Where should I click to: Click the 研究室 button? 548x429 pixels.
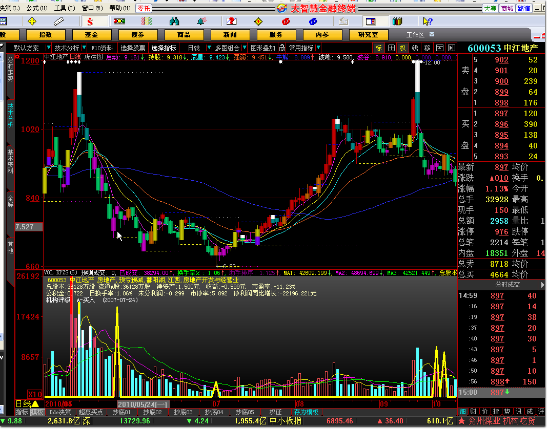pyautogui.click(x=368, y=34)
